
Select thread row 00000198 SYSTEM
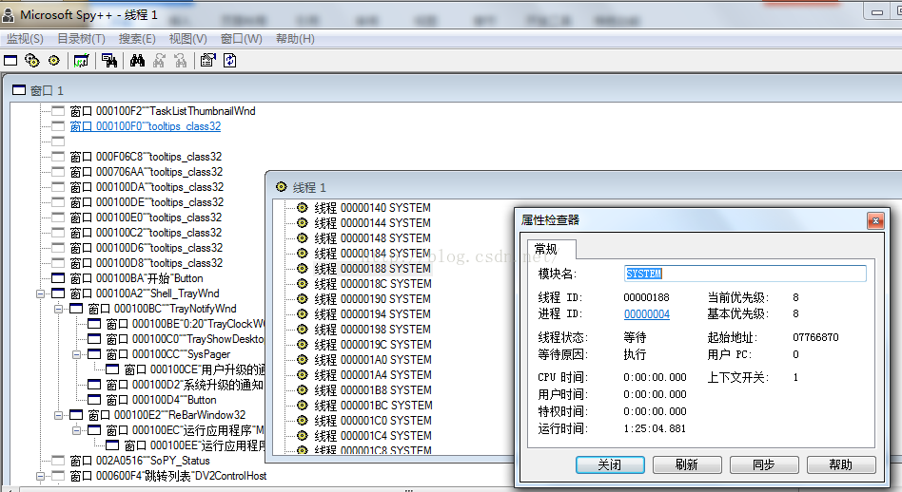(x=372, y=329)
